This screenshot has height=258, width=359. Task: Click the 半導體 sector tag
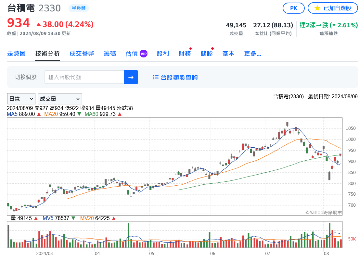(x=79, y=8)
